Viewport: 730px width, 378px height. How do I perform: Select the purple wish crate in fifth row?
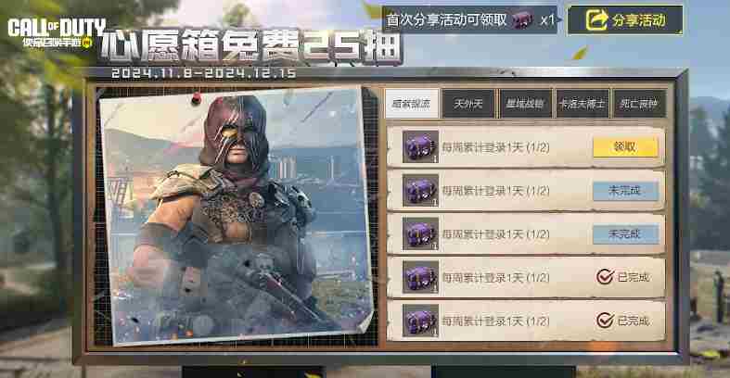[x=420, y=321]
